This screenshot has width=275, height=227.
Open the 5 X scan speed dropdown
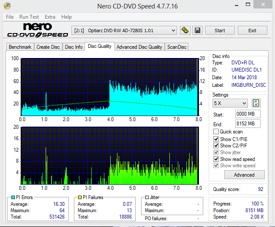click(230, 103)
